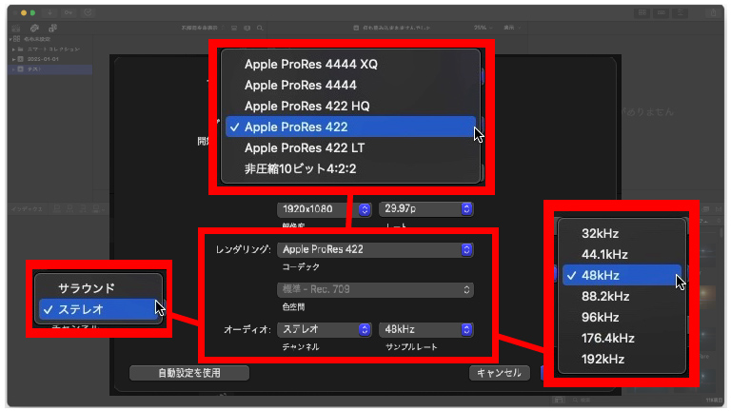Click the timeline index (インデックス) button
Image resolution: width=731 pixels, height=411 pixels.
(x=28, y=209)
